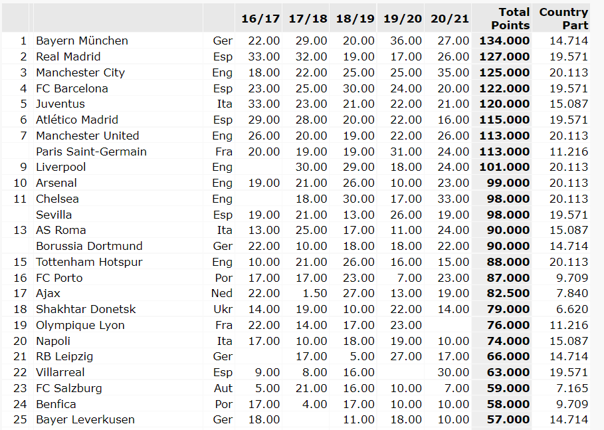Open the Paris Saint-Germain entry
Viewport: 604px width, 430px height.
[91, 152]
